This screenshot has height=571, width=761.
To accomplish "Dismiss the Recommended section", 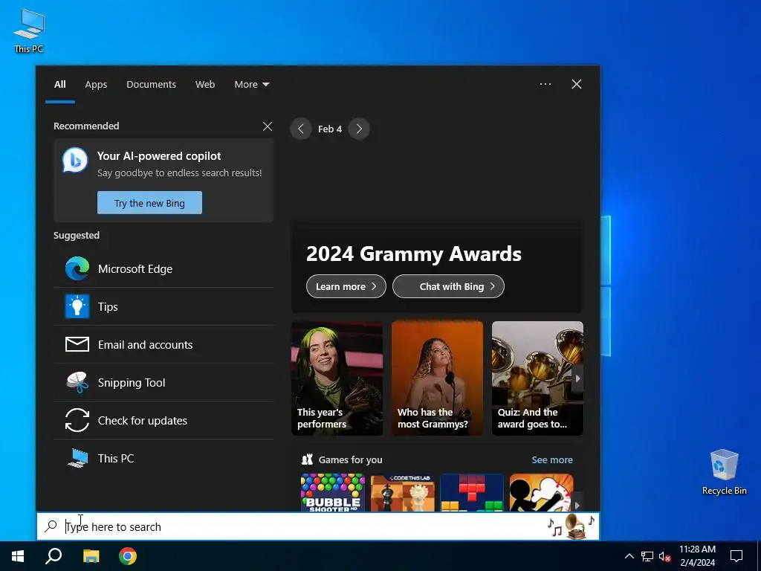I will (x=268, y=126).
